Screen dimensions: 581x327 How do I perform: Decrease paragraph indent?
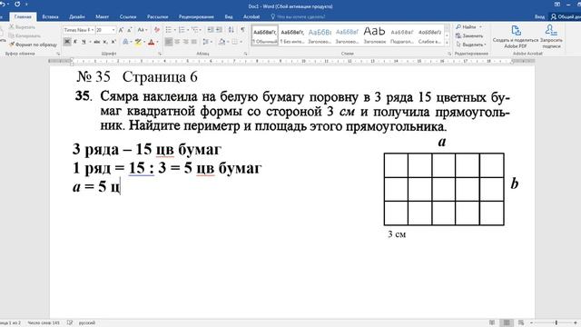[x=211, y=30]
